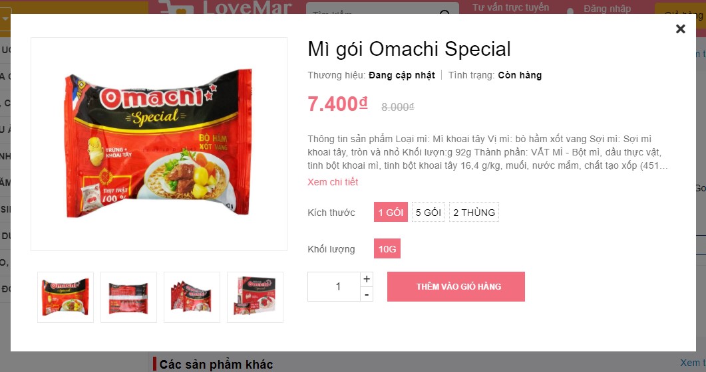Select the 5 GÓI size option
Viewport: 706px width, 372px height.
click(428, 212)
